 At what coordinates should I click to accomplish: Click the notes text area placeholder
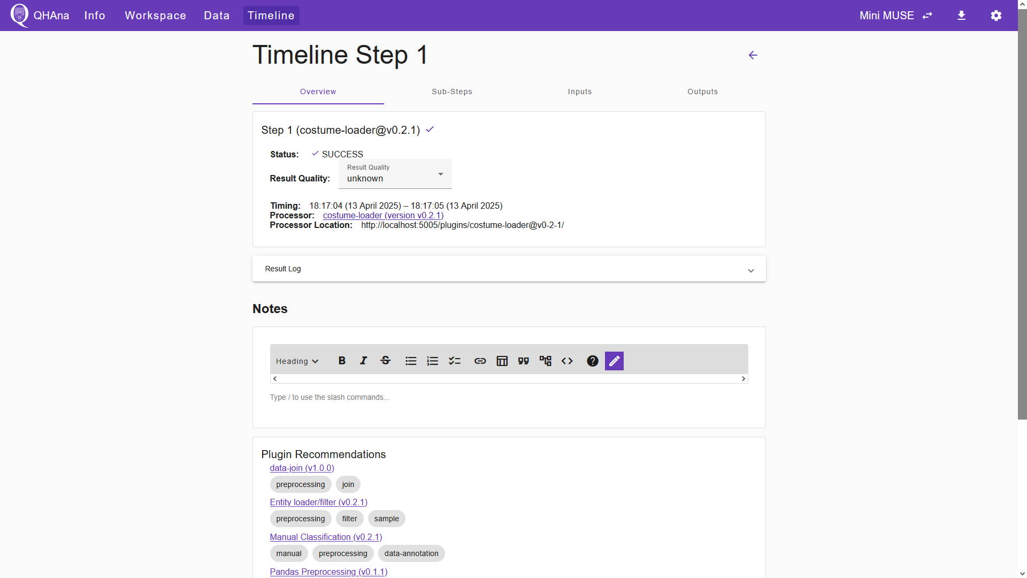329,397
